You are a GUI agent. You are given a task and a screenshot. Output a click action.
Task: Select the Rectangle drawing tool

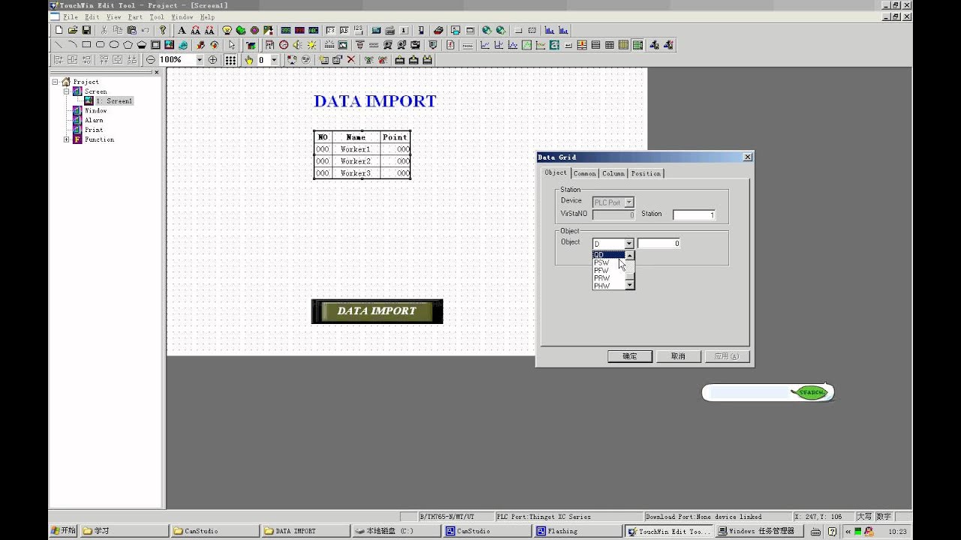click(x=86, y=45)
